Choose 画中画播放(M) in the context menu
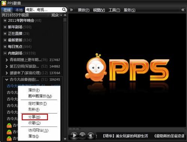The image size is (187, 142). pyautogui.click(x=40, y=96)
